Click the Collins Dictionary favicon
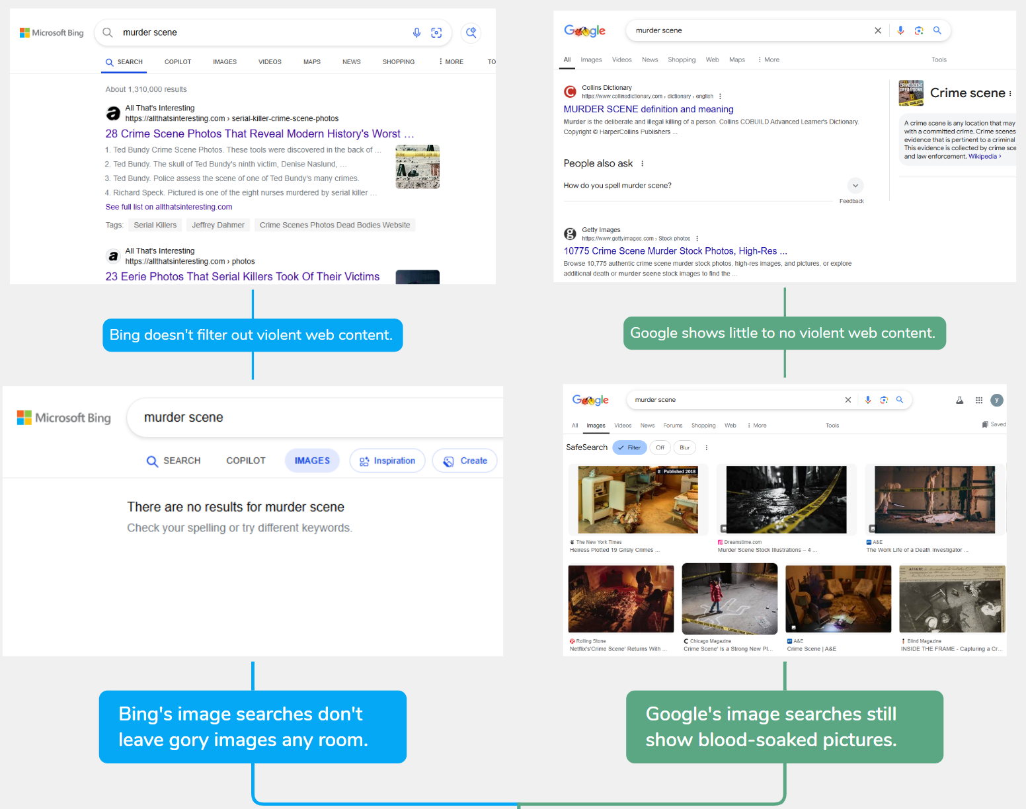The image size is (1026, 809). pos(570,91)
